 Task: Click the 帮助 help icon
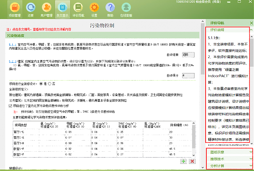click(110, 9)
